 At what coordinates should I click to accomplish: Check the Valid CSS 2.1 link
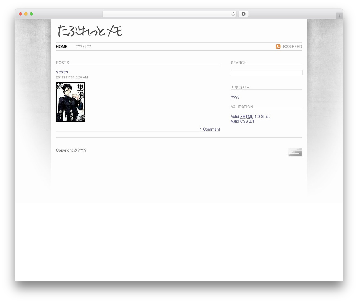point(242,121)
